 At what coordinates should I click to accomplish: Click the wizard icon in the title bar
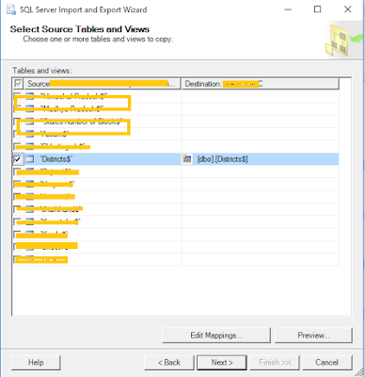(11, 9)
